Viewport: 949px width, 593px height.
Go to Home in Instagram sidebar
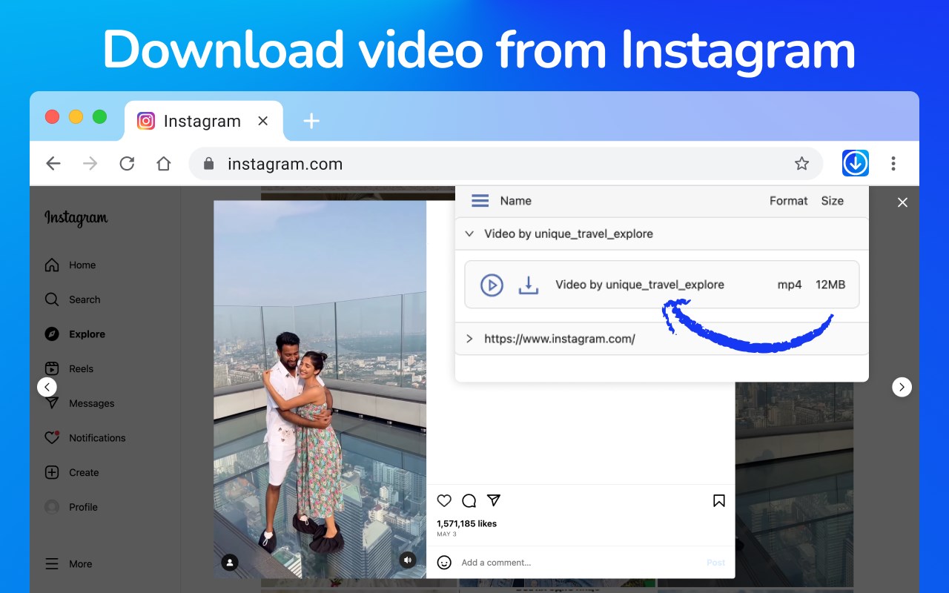[82, 265]
